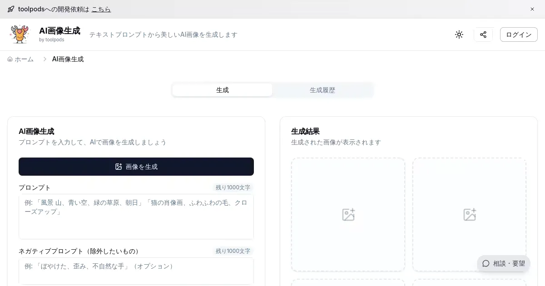Click the AI画像生成 breadcrumb item
The width and height of the screenshot is (545, 286).
tap(68, 59)
